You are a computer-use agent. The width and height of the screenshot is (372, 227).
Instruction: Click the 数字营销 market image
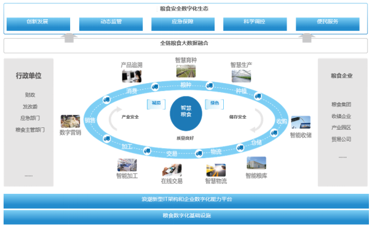pos(70,121)
